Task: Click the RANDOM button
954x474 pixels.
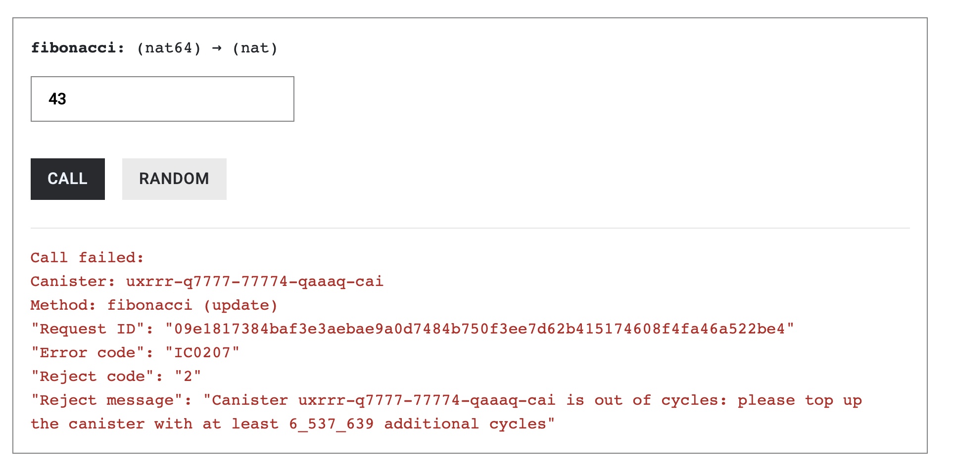Action: tap(174, 179)
